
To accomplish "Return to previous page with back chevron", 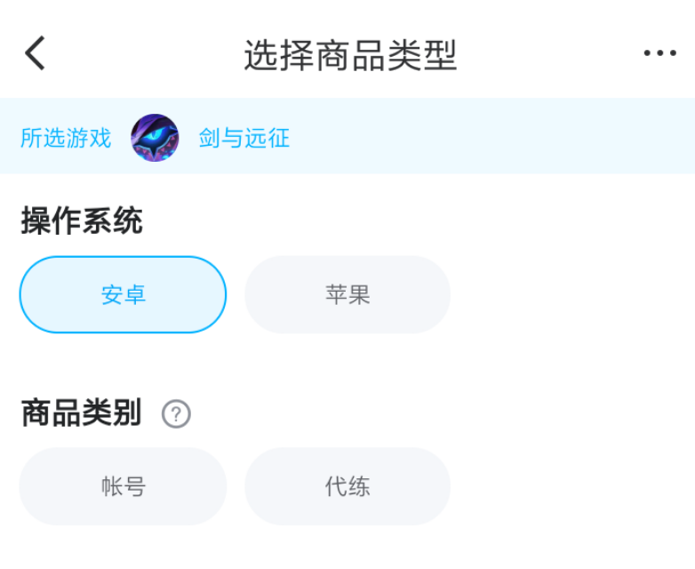I will (35, 54).
